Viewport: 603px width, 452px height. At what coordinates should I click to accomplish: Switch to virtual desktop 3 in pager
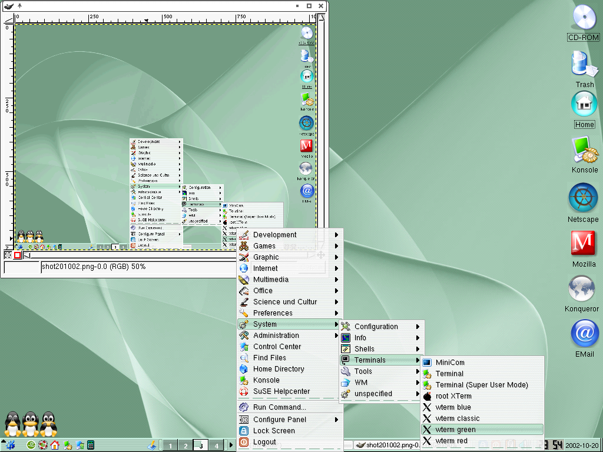[201, 446]
